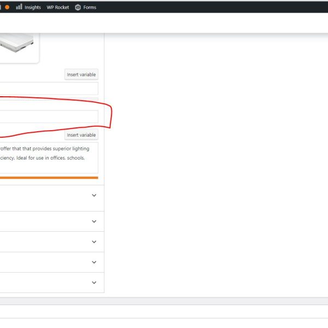Expand the fourth collapsed section chevron
328x328 pixels.
coord(94,262)
